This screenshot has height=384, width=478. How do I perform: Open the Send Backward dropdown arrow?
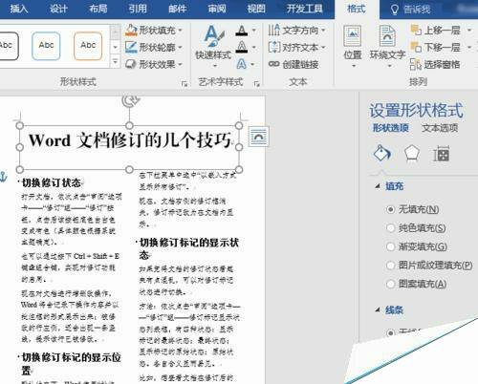click(469, 48)
